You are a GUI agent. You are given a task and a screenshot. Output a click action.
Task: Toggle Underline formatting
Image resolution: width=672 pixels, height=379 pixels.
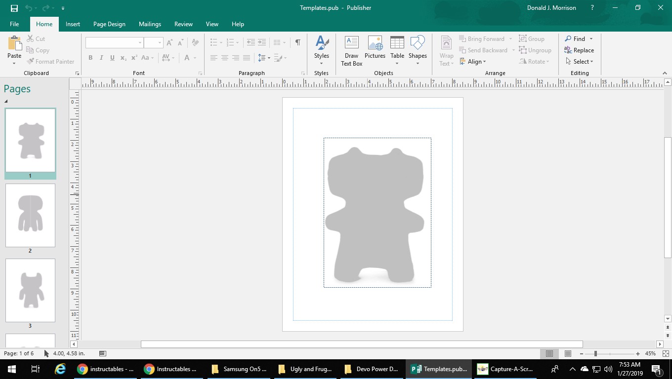click(112, 58)
